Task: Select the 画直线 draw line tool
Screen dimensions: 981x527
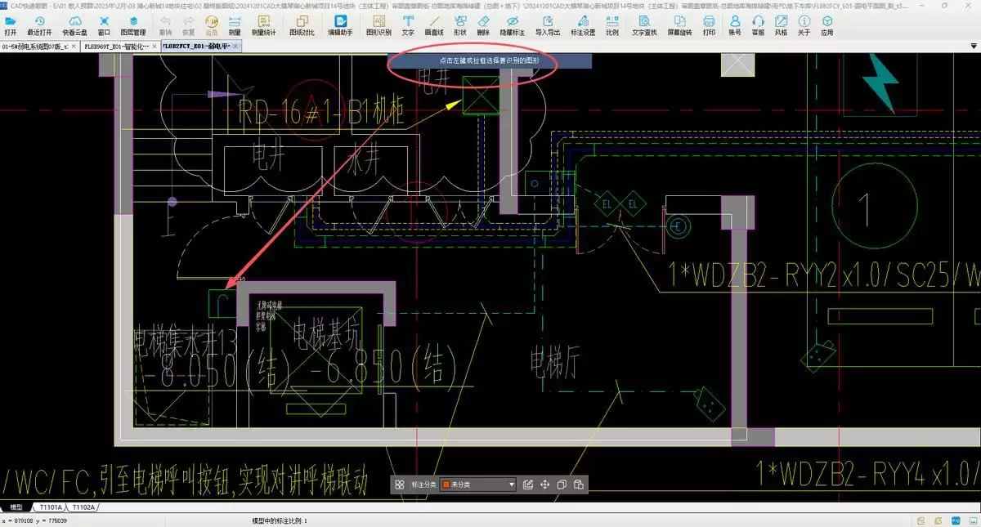Action: [x=434, y=25]
